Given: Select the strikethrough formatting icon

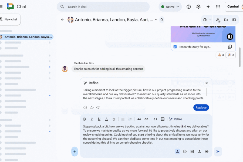Looking at the screenshot, I should [114, 119].
